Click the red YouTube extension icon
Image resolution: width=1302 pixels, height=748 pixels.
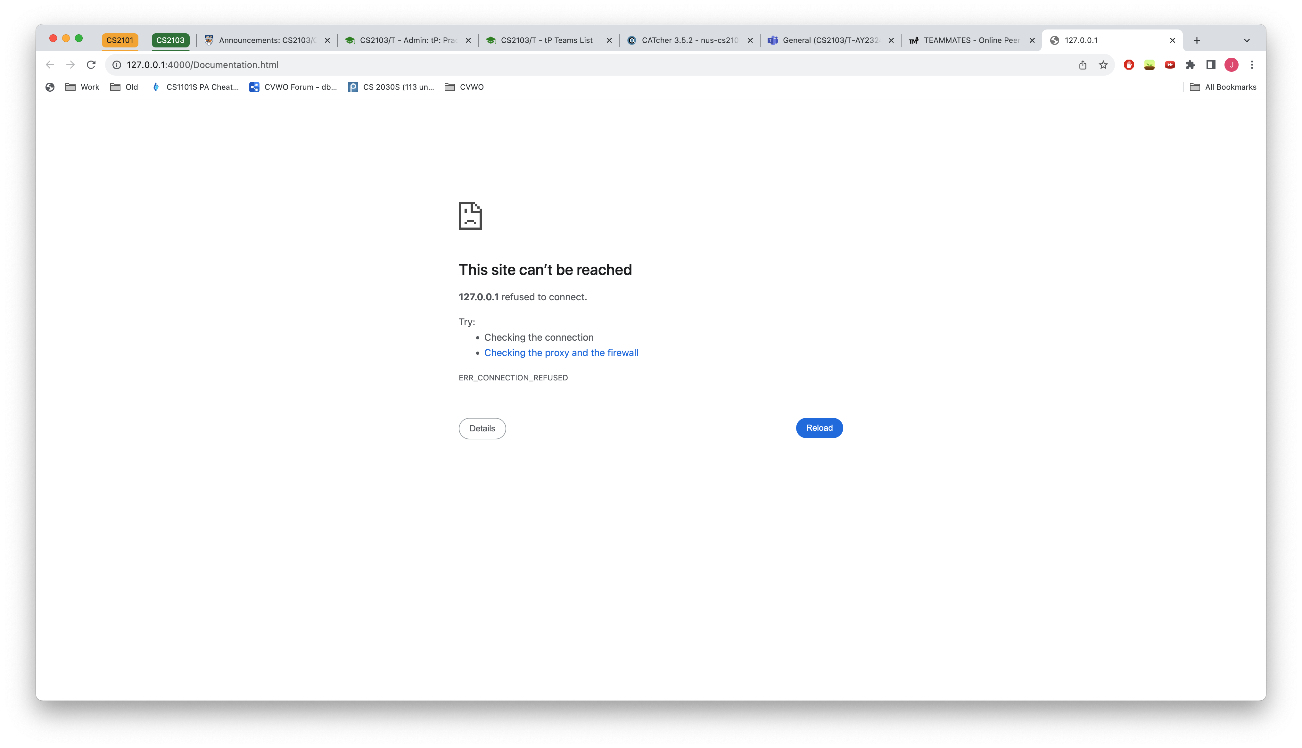(x=1170, y=65)
